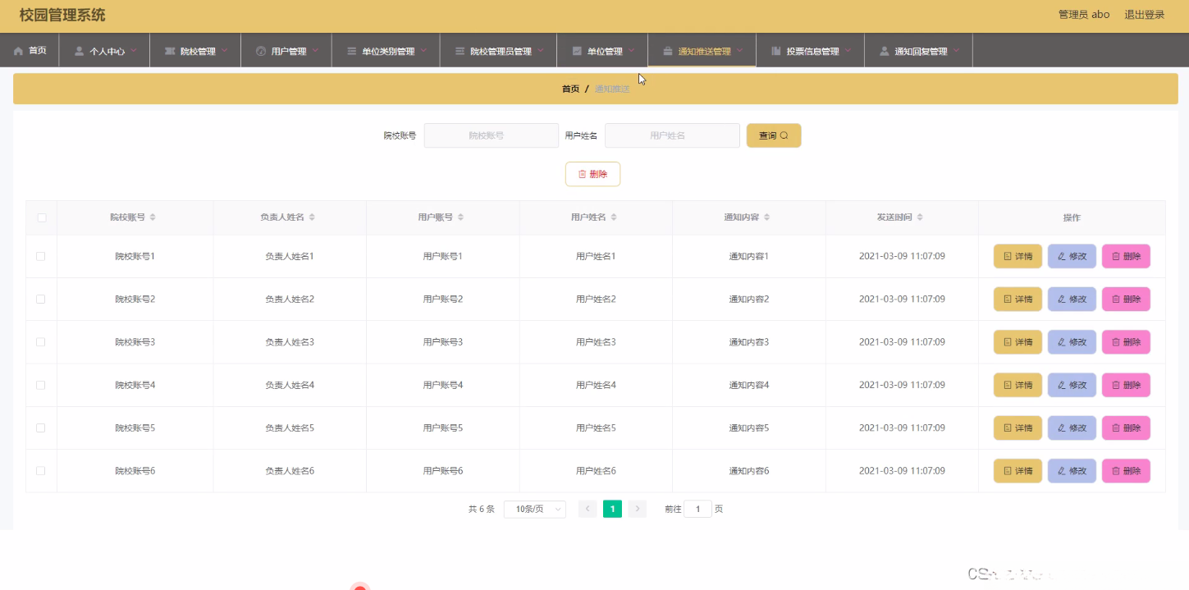
Task: Click the trash icon in the top 删除 button
Action: pos(583,174)
